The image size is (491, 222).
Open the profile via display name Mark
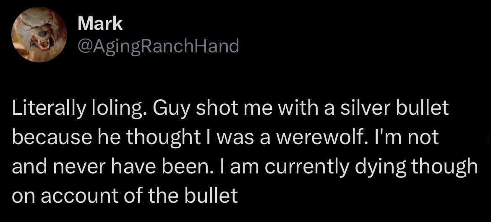[100, 24]
